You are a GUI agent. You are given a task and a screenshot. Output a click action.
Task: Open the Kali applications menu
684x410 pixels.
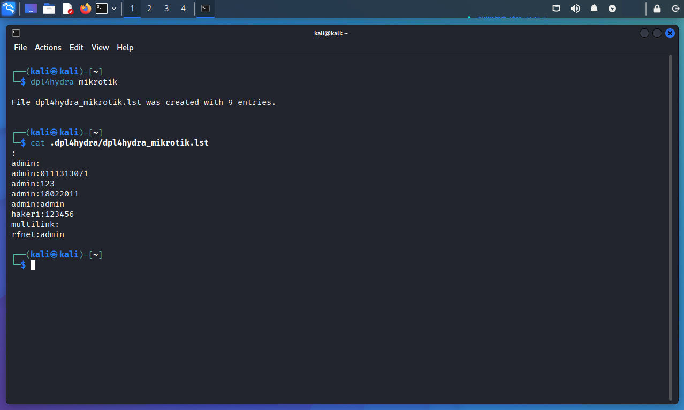[x=9, y=9]
